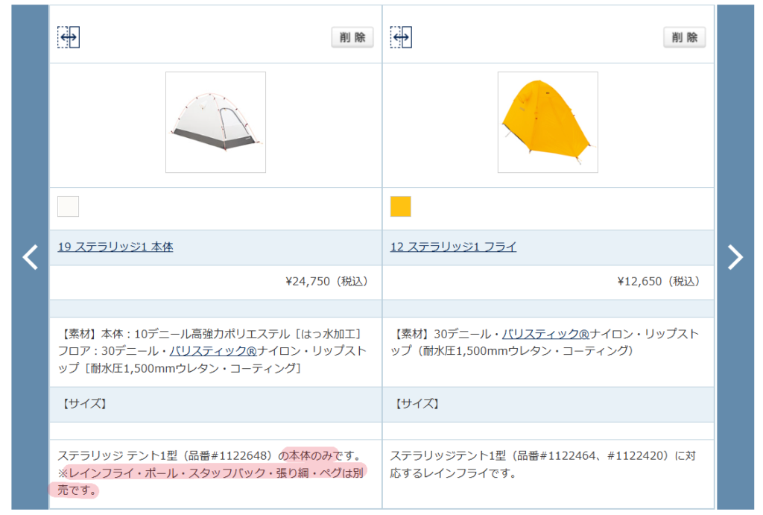Delete the ステラリッジ1 本体 column
Viewport: 763px width, 515px height.
coord(352,37)
